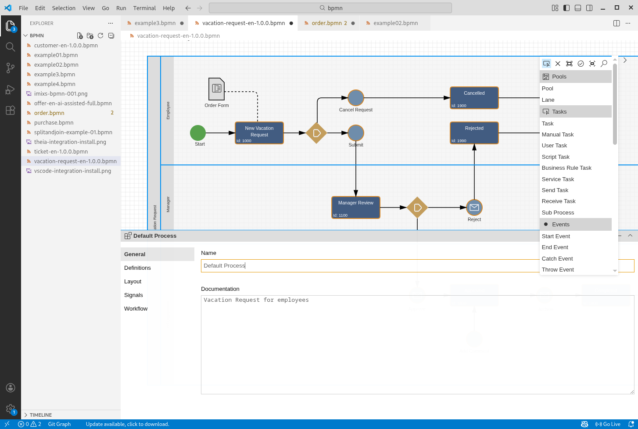The image size is (638, 429).
Task: Refresh the Explorer file list
Action: pyautogui.click(x=100, y=36)
